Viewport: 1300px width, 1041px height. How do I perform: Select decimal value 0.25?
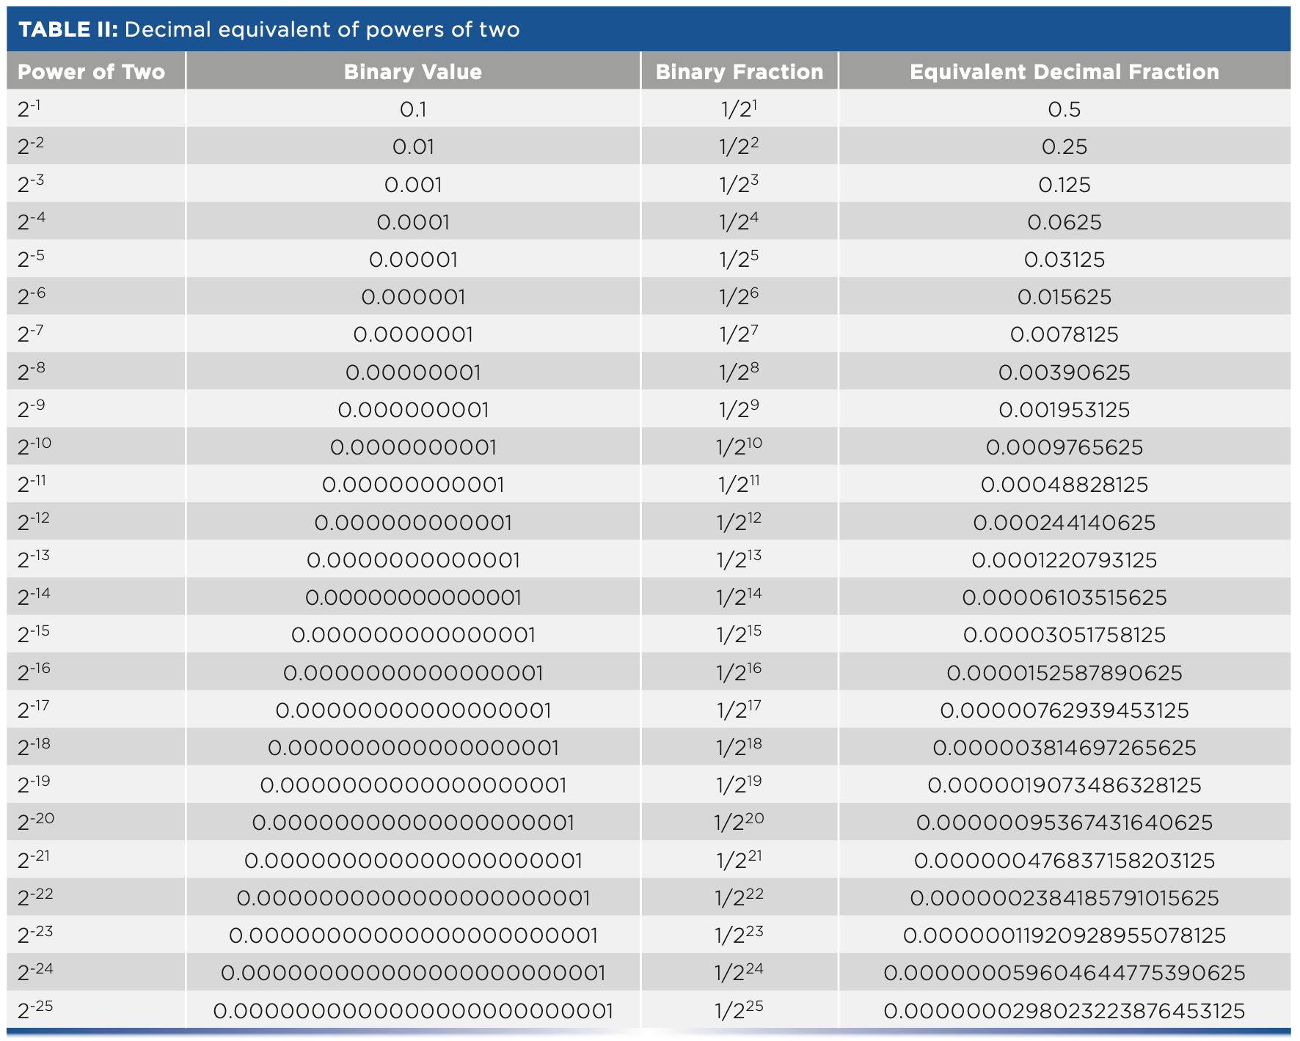[x=1064, y=147]
